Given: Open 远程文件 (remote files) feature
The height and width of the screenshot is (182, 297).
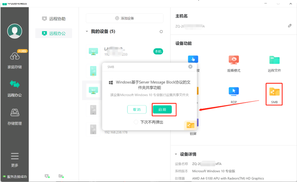Looking at the screenshot, I should [274, 60].
